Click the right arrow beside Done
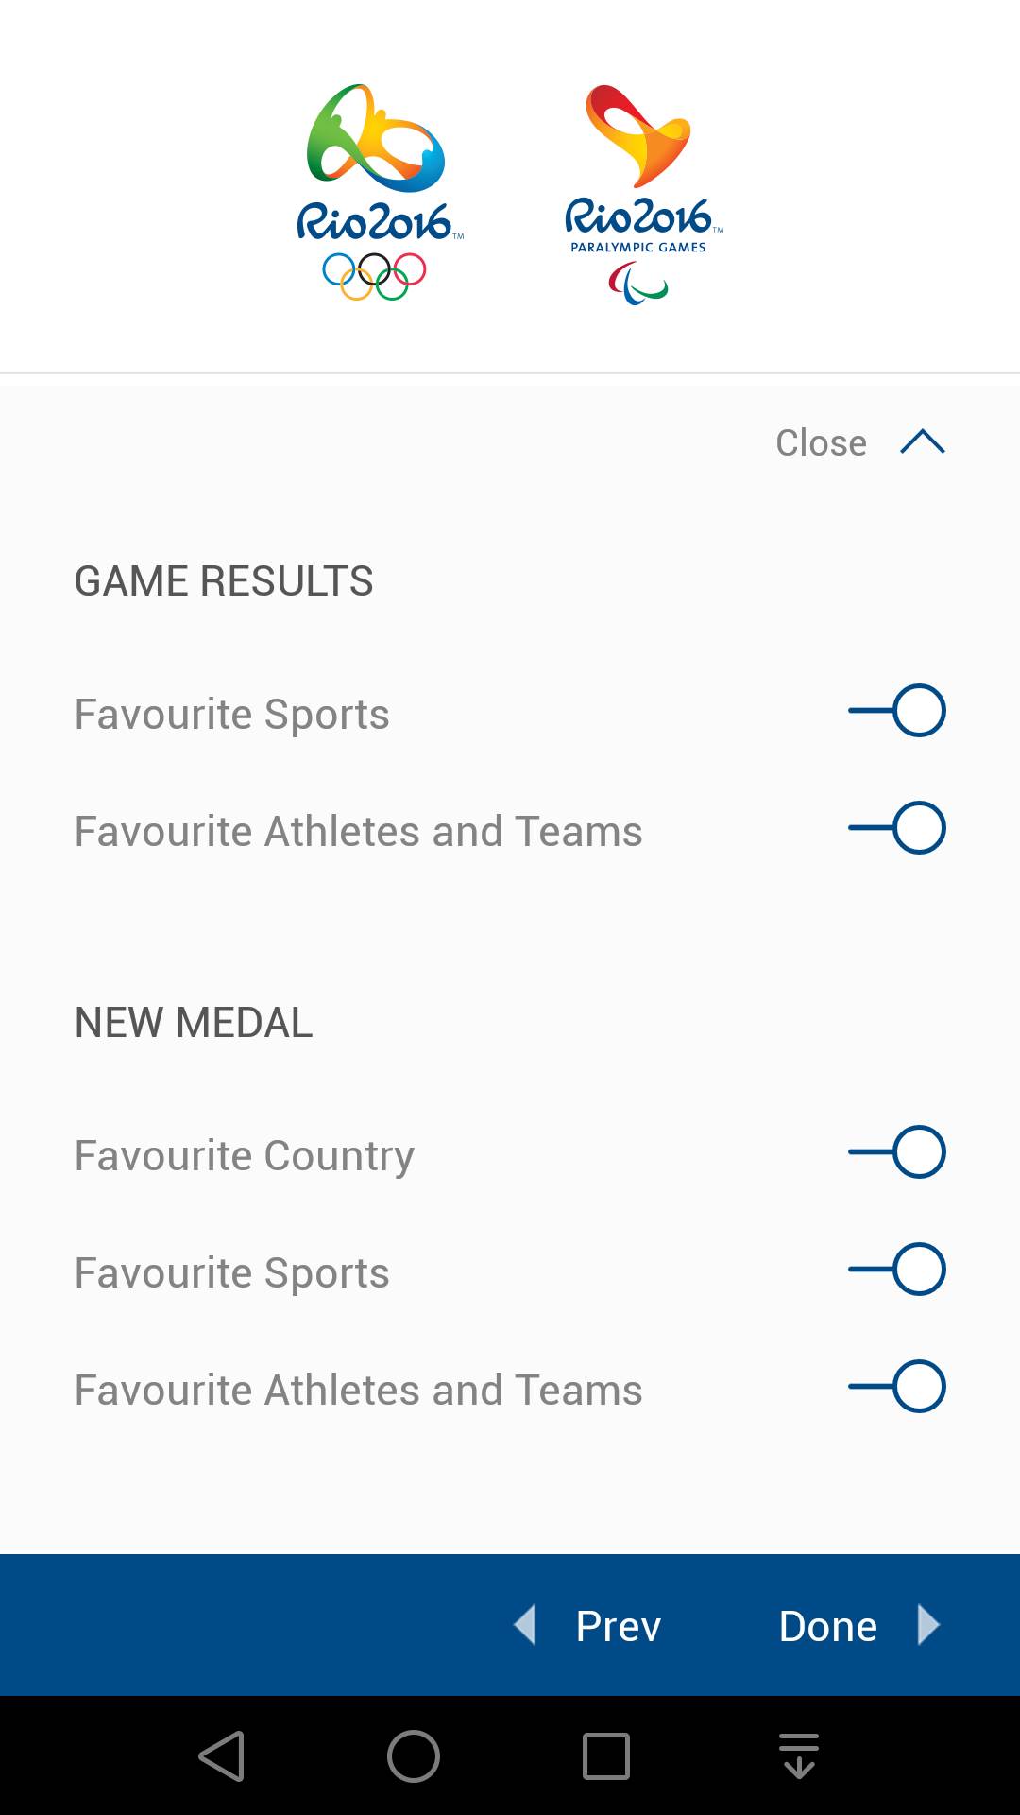This screenshot has height=1815, width=1020. (x=928, y=1625)
